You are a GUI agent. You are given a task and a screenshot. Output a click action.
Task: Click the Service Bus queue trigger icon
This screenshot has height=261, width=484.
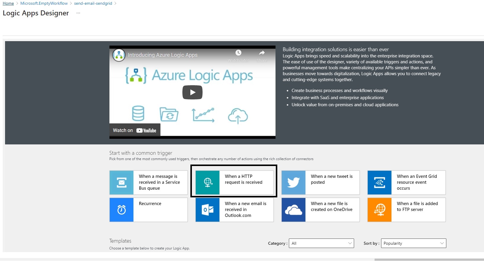122,183
